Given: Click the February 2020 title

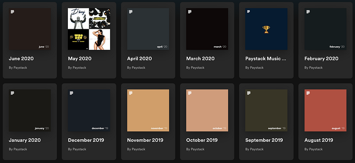Looking at the screenshot, I should [x=321, y=59].
